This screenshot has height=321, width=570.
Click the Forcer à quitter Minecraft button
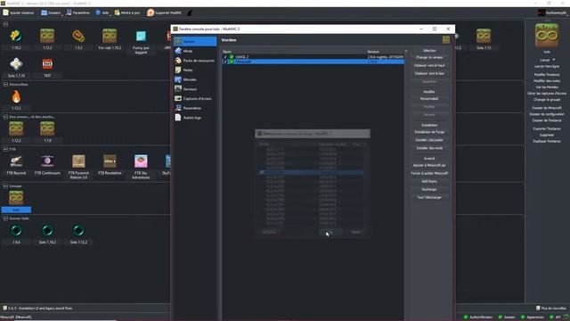coord(429,173)
